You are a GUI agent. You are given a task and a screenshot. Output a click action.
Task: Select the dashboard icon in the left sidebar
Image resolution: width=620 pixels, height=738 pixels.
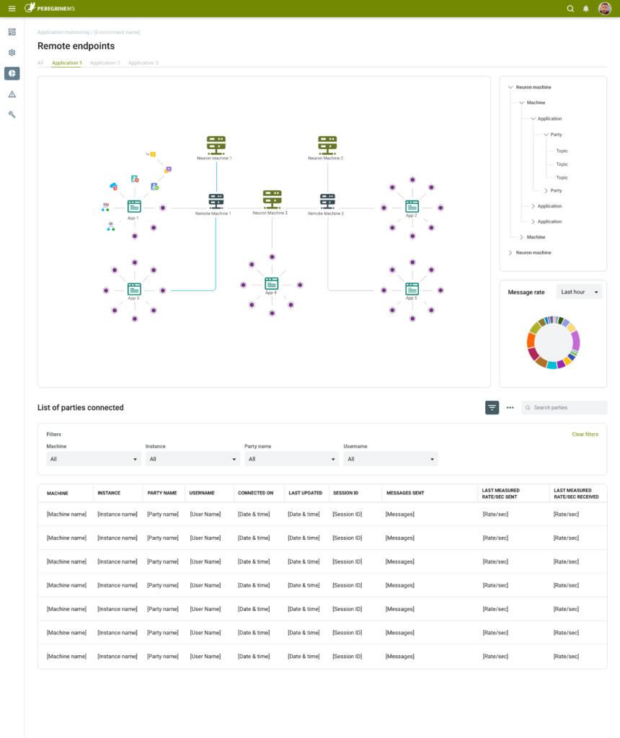[12, 32]
